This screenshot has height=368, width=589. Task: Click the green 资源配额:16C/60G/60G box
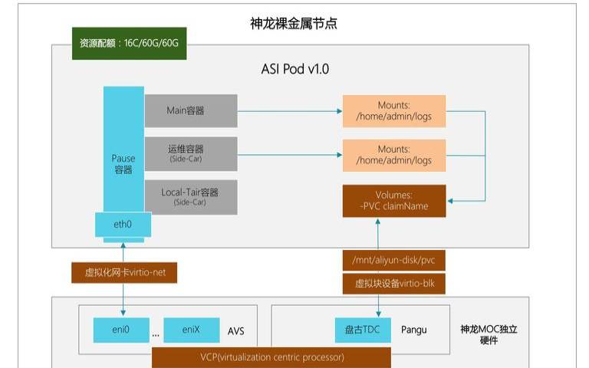(129, 43)
